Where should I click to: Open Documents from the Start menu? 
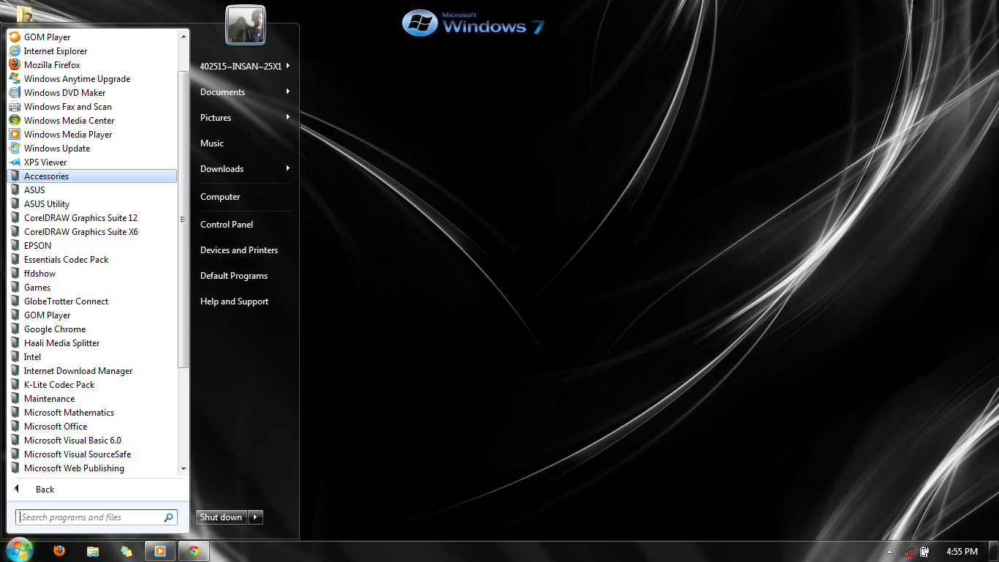point(245,92)
